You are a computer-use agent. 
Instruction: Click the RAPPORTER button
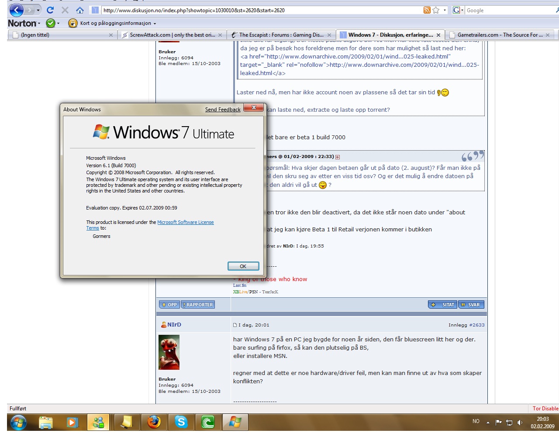[x=198, y=305]
